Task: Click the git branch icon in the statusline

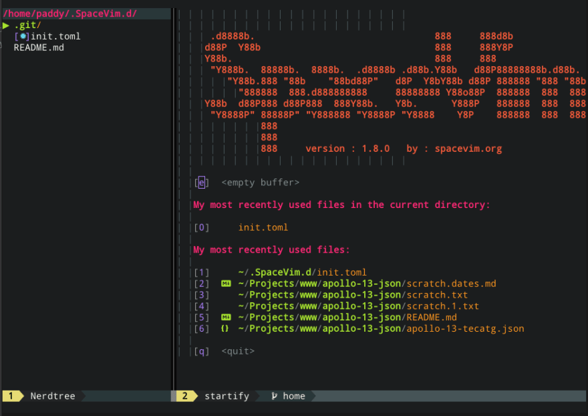Action: tap(275, 396)
